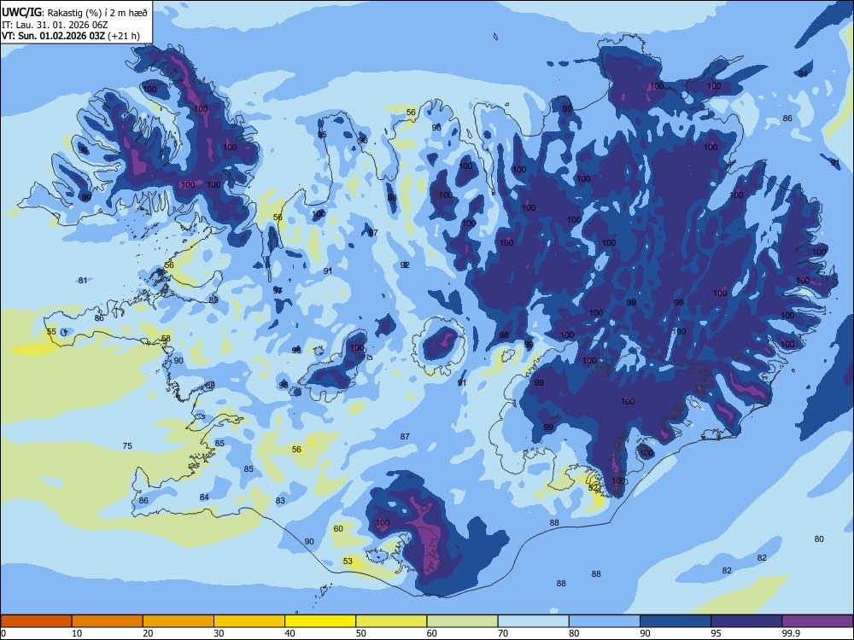The image size is (854, 640).
Task: Click the humidity value 55 on the peninsula tip
Action: tap(51, 331)
